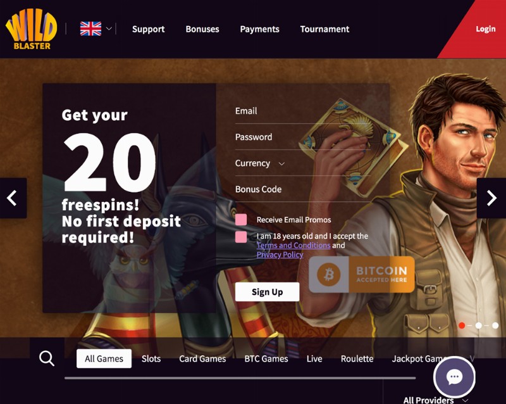Click the Wild Blaster logo

[31, 29]
